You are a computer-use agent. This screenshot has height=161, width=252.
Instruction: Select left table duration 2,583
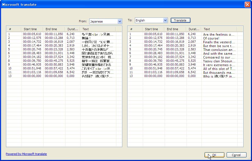pyautogui.click(x=70, y=49)
